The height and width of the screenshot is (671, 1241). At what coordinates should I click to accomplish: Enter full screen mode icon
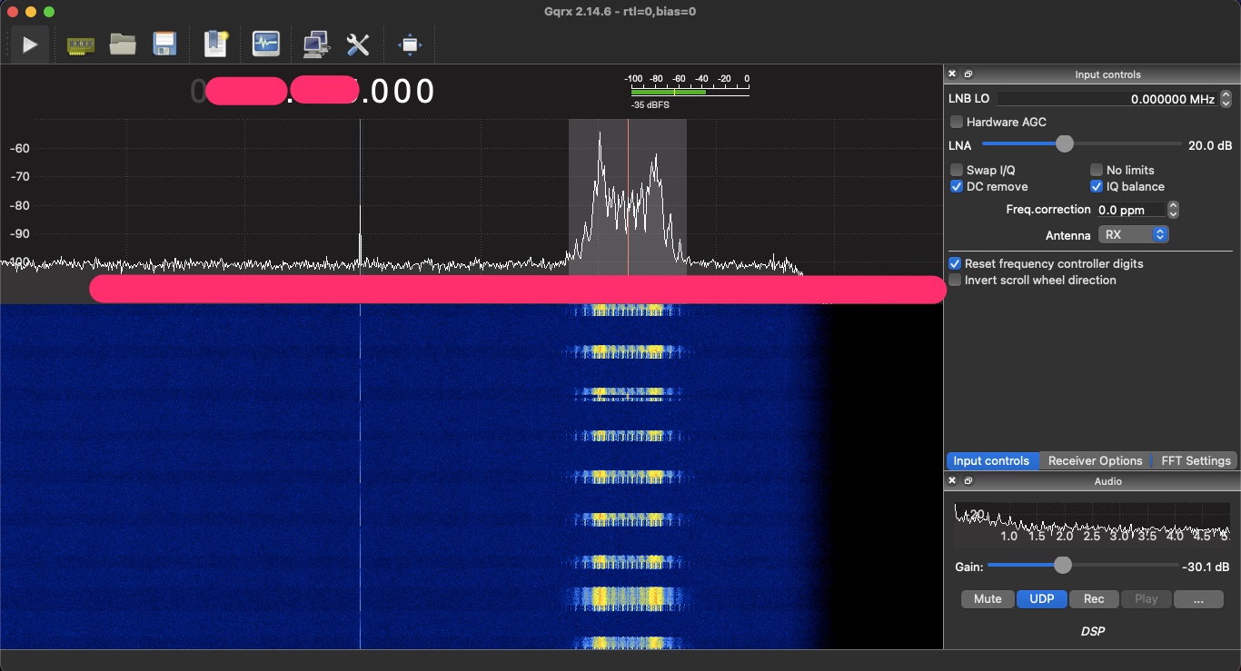(410, 44)
